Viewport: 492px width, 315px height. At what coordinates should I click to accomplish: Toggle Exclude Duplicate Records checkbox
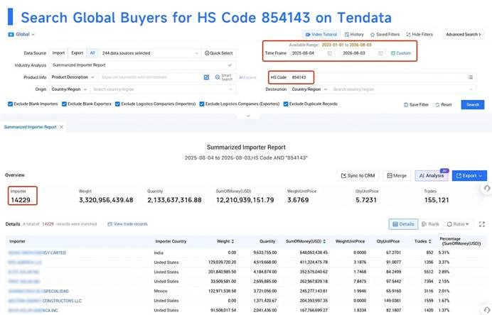pyautogui.click(x=286, y=104)
